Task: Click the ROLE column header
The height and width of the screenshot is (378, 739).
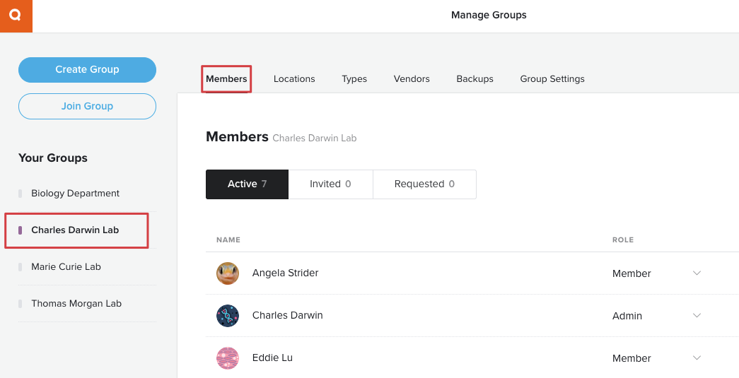Action: (622, 240)
